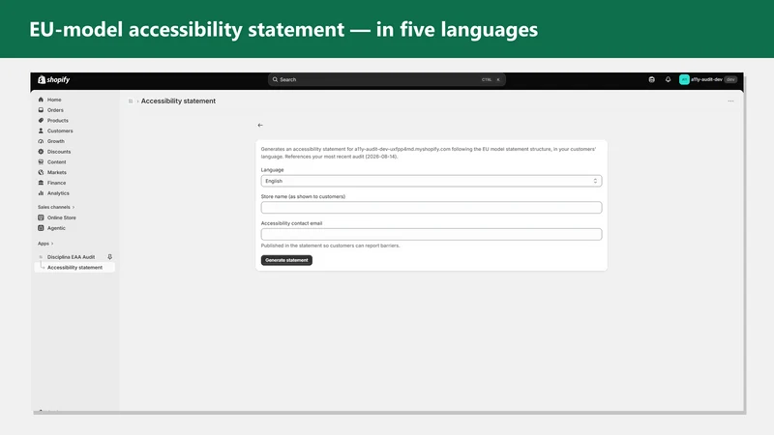Click the Analytics bar chart icon

coord(41,193)
